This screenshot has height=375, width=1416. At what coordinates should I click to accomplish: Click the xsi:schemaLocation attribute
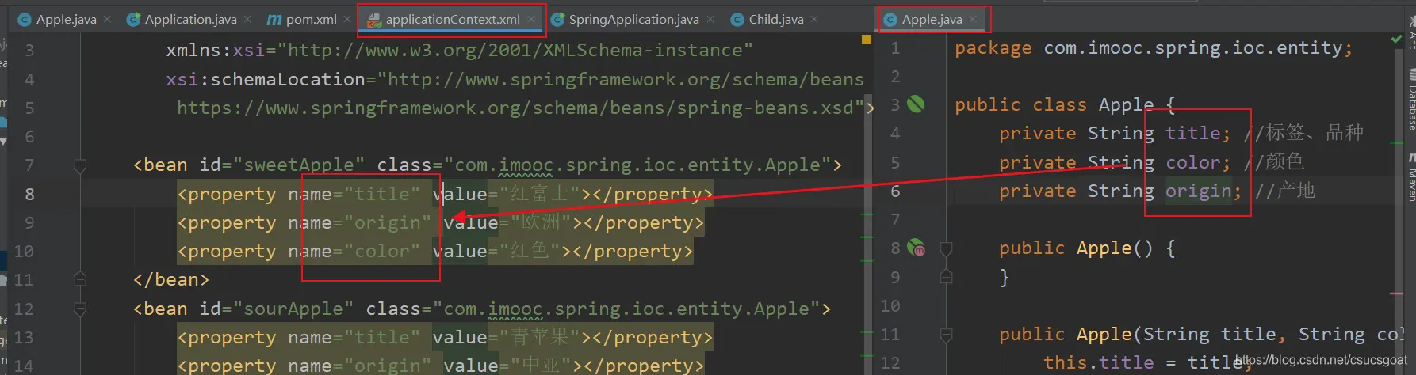266,79
